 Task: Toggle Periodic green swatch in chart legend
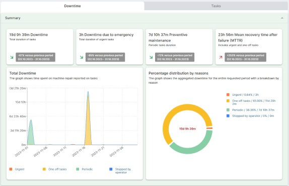click(x=78, y=169)
